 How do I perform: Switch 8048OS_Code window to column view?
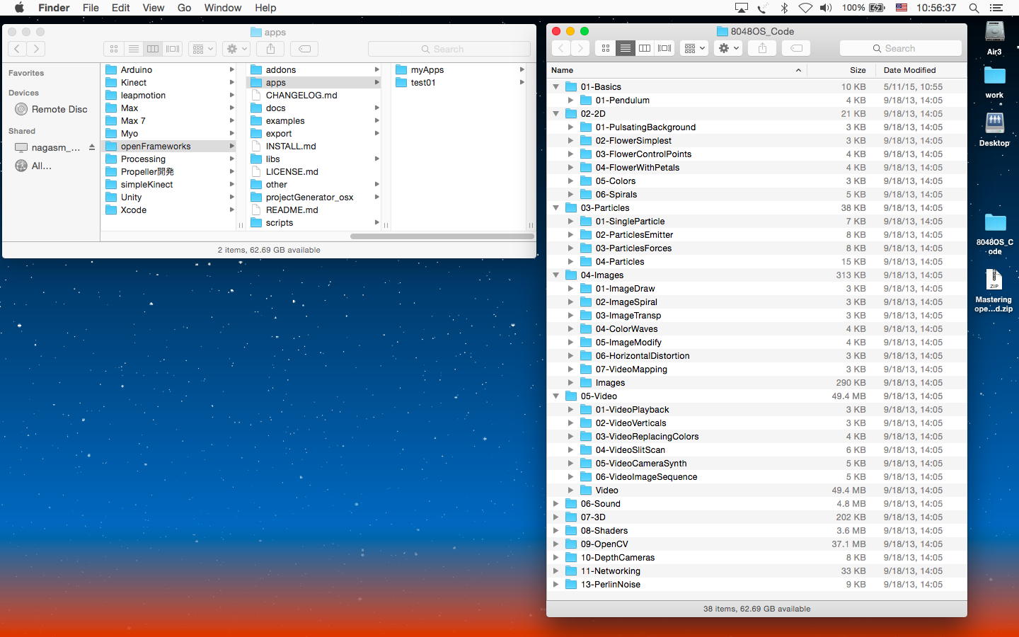(645, 48)
